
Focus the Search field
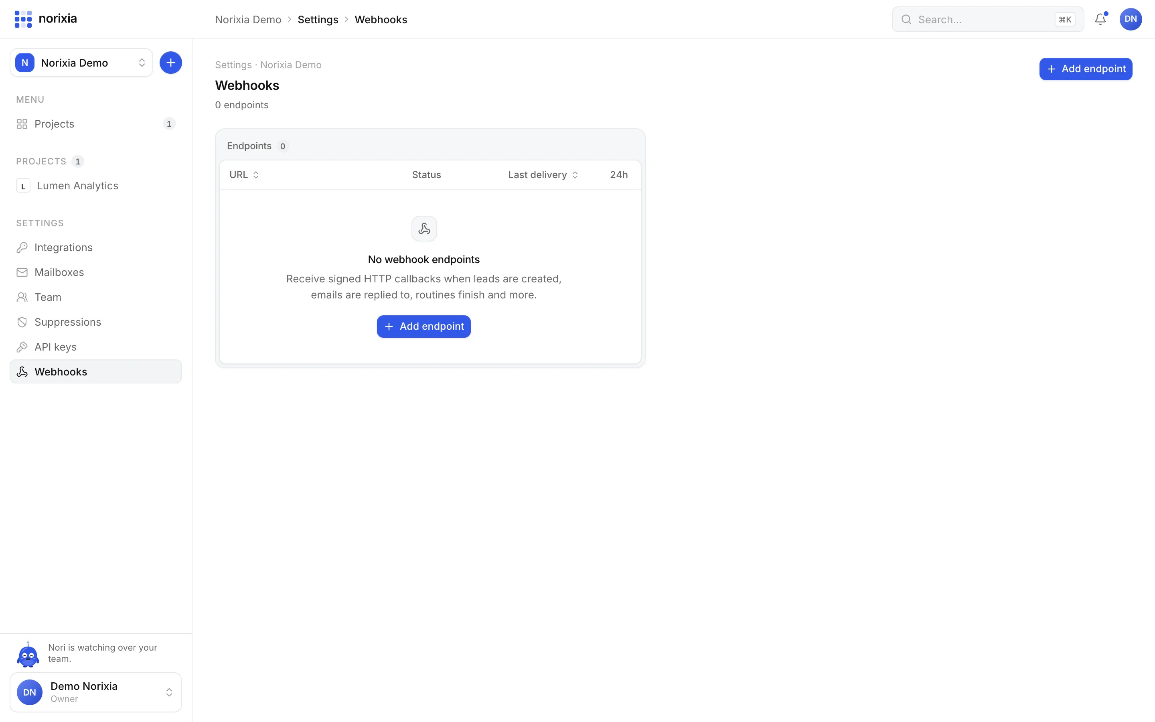click(987, 20)
